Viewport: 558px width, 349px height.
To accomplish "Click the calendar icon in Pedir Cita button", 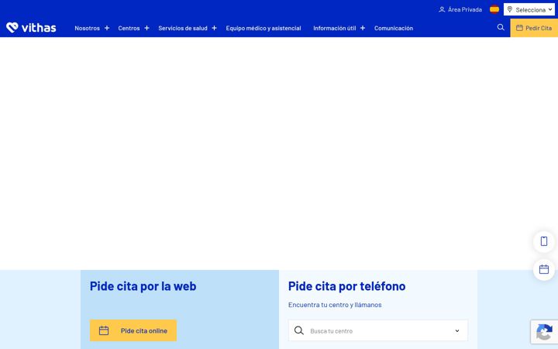I will 519,28.
